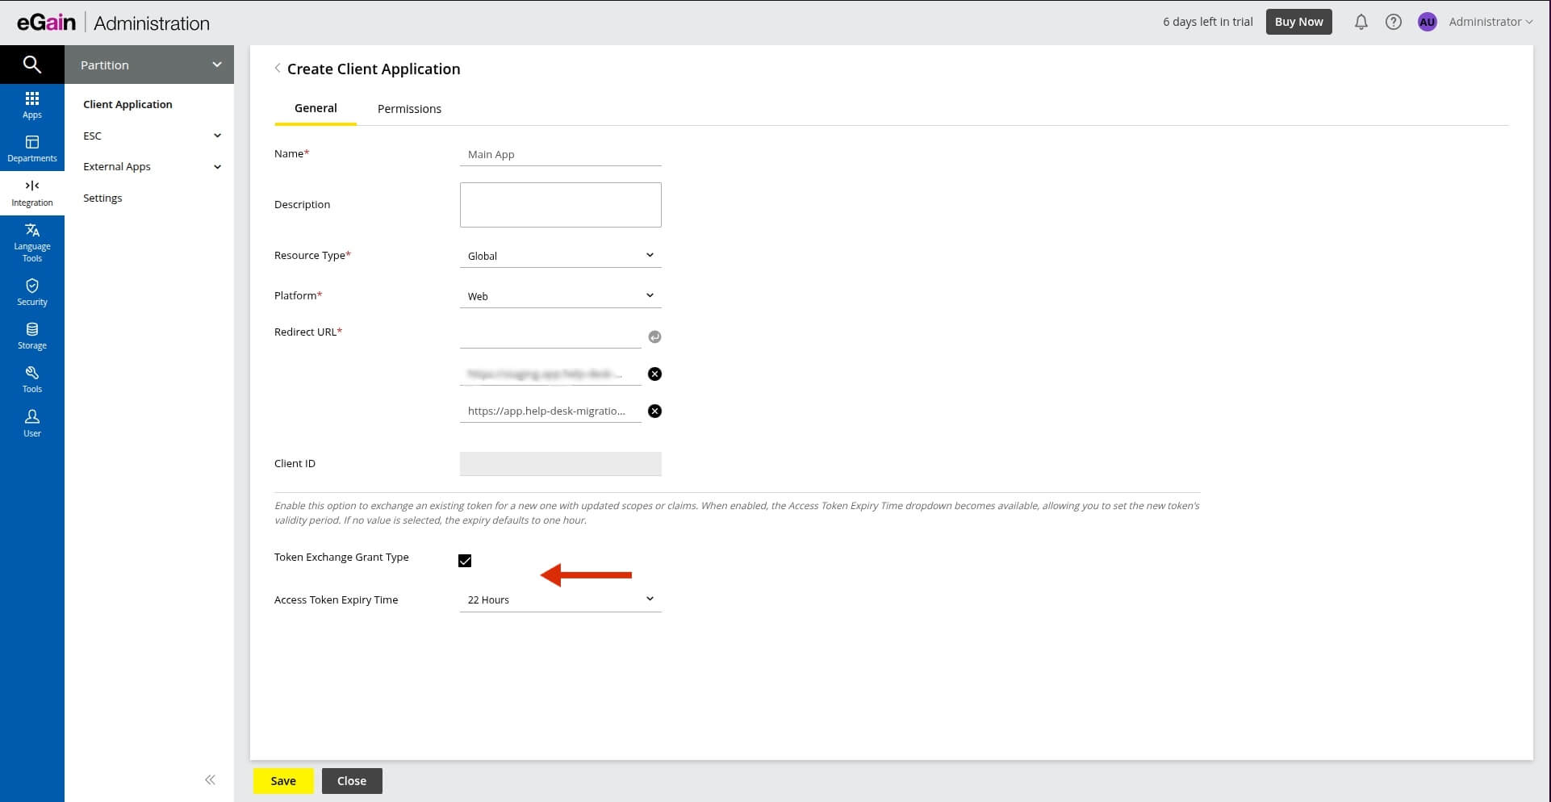Open the help question mark icon
This screenshot has height=802, width=1551.
[x=1393, y=23]
